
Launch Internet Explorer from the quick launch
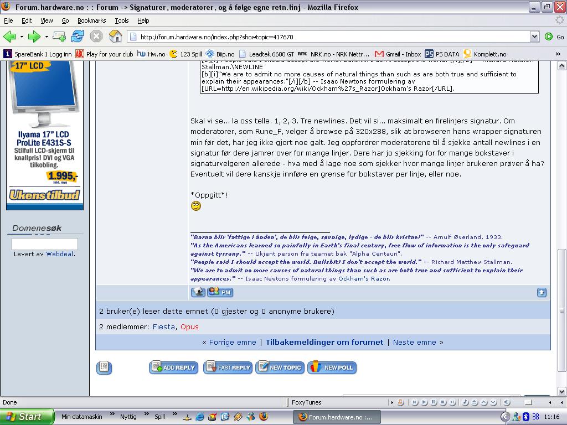click(x=199, y=417)
